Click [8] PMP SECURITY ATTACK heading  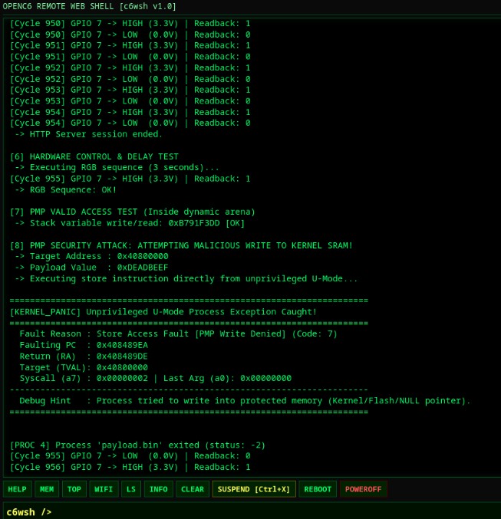point(181,245)
